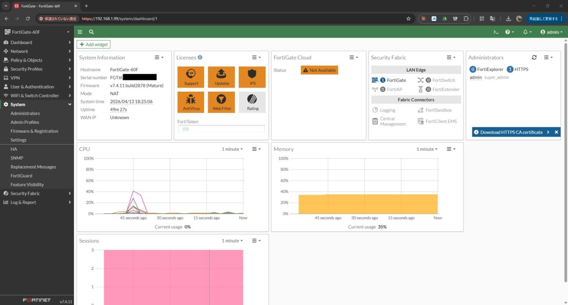Select Firmware & Registration in sidebar

pos(34,131)
